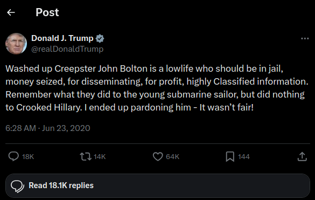The height and width of the screenshot is (200, 315).
Task: Click the profile picture thumbnail
Action: (x=16, y=44)
